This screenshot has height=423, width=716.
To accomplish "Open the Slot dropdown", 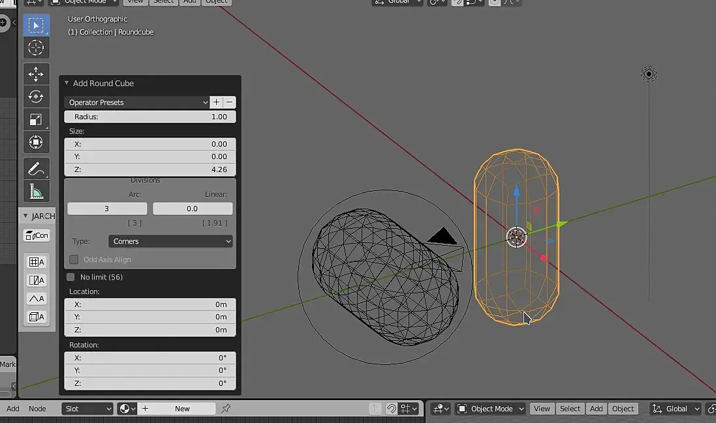I will 87,409.
